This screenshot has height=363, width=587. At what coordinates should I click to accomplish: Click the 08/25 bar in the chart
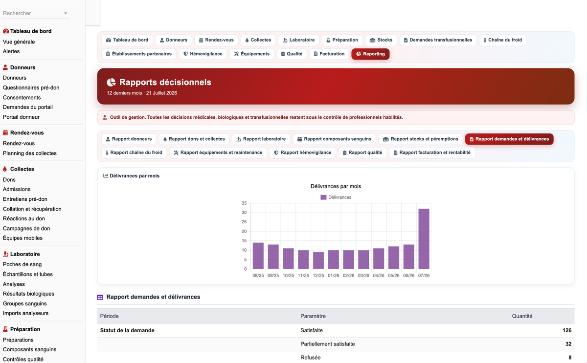pos(258,256)
